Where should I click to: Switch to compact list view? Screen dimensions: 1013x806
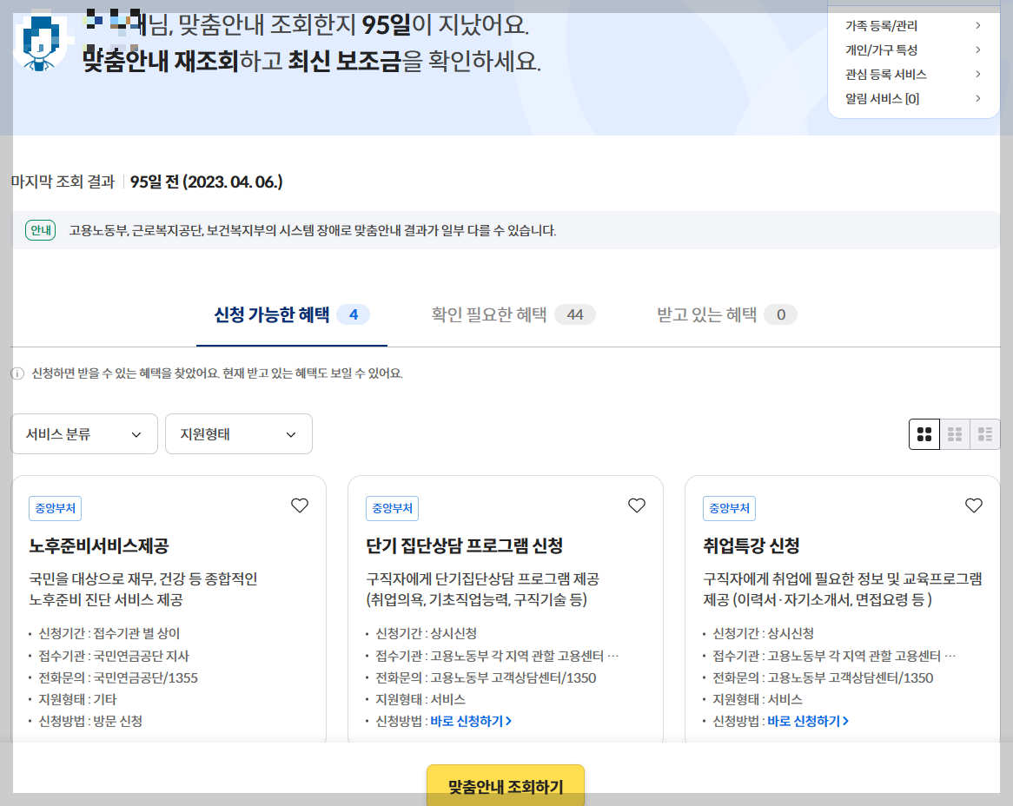coord(955,433)
